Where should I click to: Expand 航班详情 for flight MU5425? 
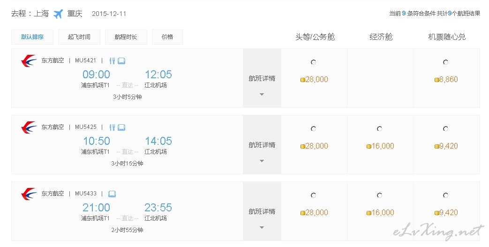pyautogui.click(x=262, y=145)
